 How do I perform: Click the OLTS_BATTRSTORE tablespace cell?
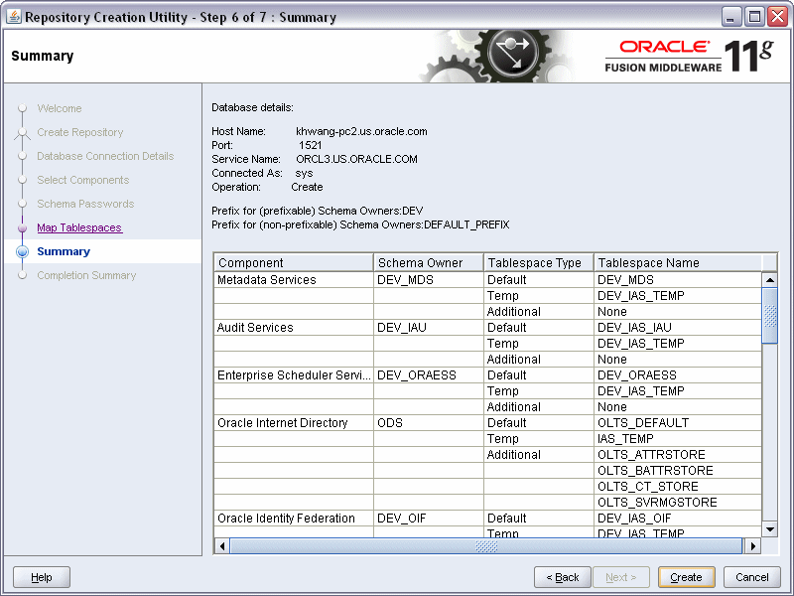[x=678, y=470]
